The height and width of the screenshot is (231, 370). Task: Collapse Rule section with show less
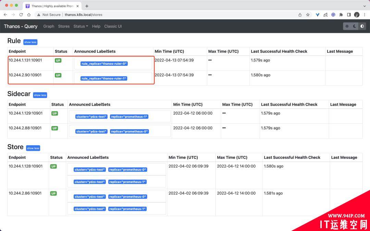point(30,42)
